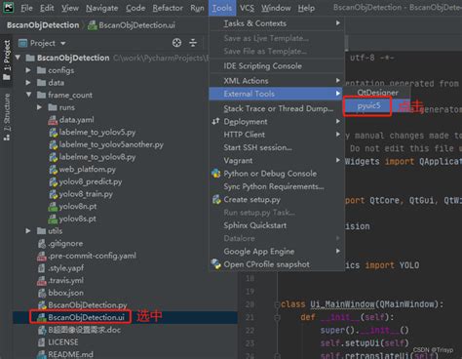Expand the utils folder arrow
Image resolution: width=462 pixels, height=359 pixels.
[28, 231]
